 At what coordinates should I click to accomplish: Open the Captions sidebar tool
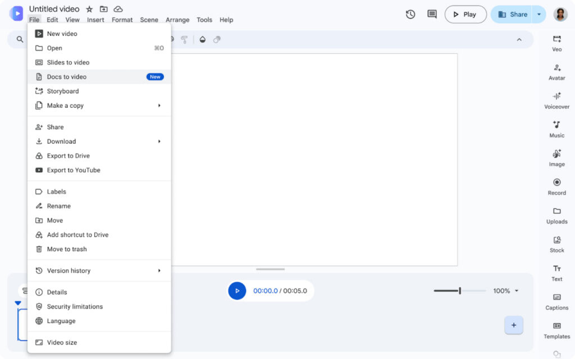(x=556, y=302)
